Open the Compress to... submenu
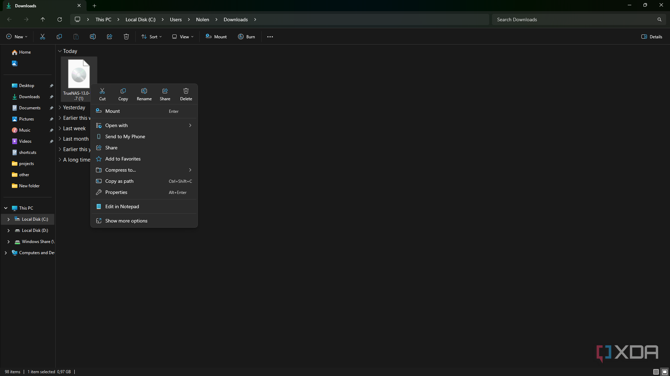The image size is (670, 376). 144,170
